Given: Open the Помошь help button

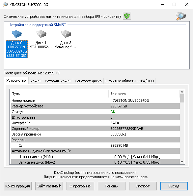Looking at the screenshot, I should point(112,186).
